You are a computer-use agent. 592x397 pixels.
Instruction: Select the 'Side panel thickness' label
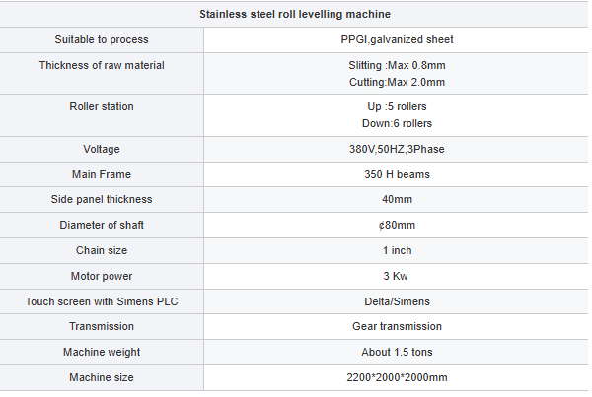(x=102, y=200)
